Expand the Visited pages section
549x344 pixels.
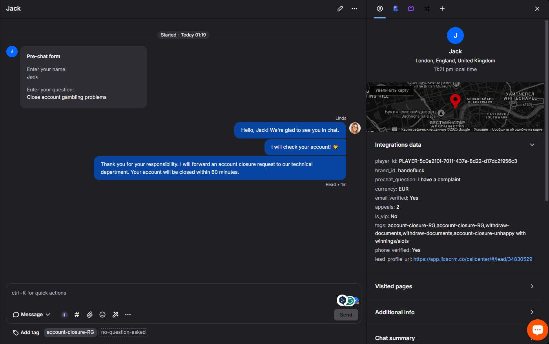point(455,286)
